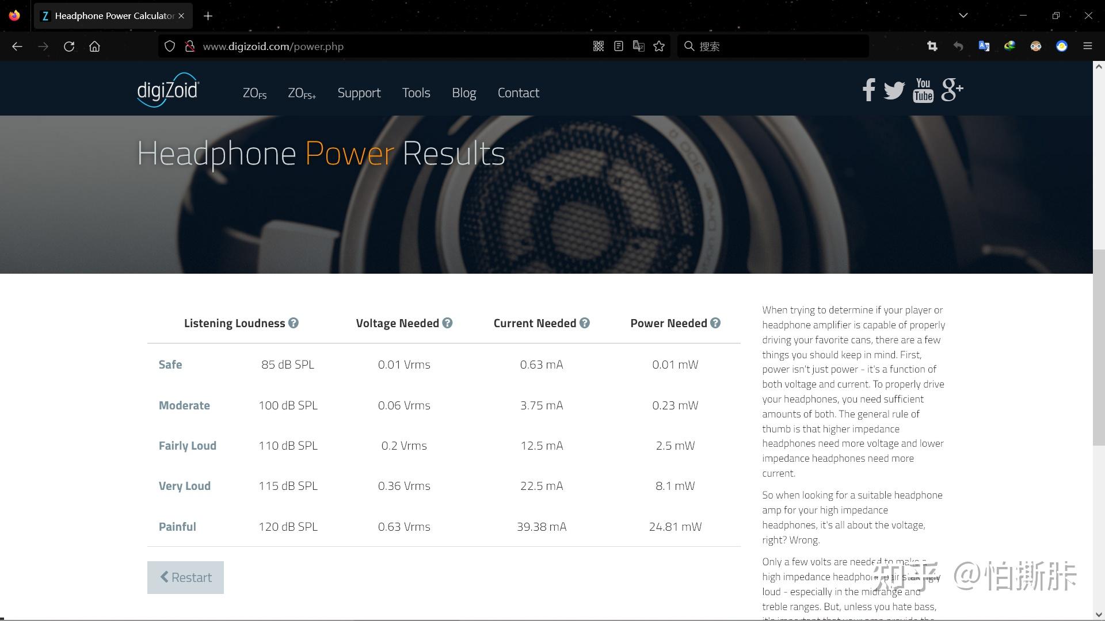
Task: Open the Support navigation menu item
Action: 359,93
